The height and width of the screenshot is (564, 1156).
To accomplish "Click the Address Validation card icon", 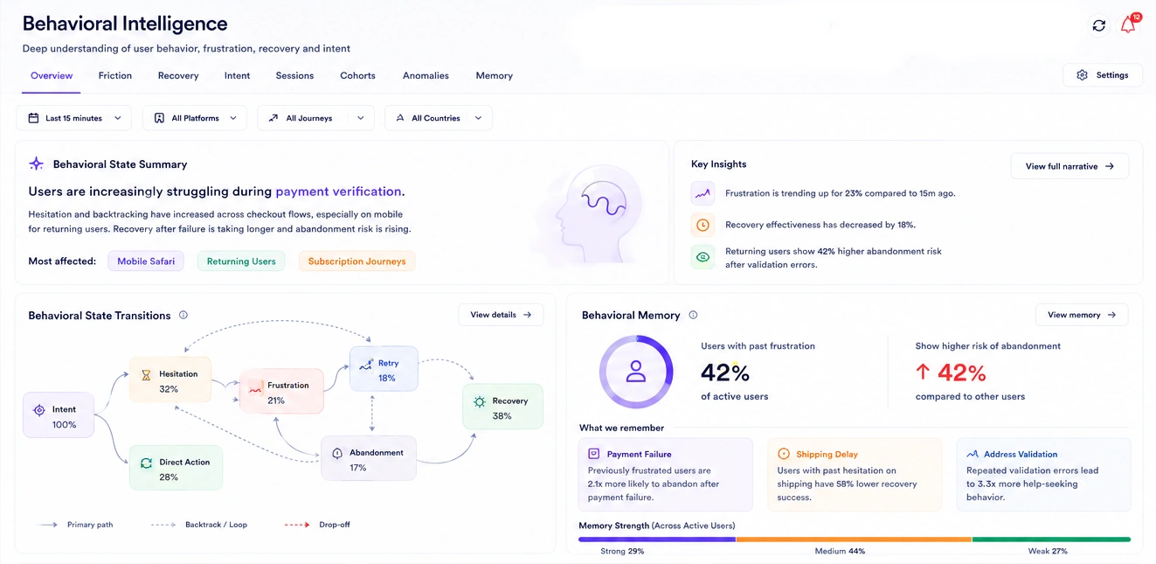I will (x=972, y=454).
